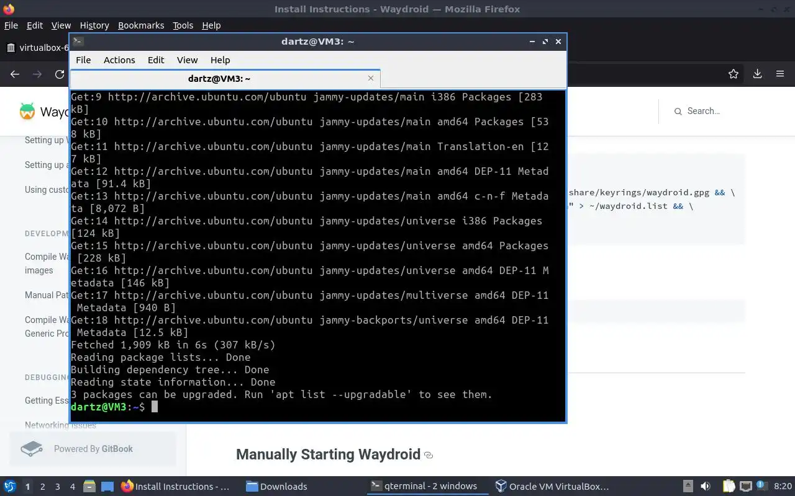
Task: Click the terminal prompt dartz@VM3:~$
Action: [108, 407]
